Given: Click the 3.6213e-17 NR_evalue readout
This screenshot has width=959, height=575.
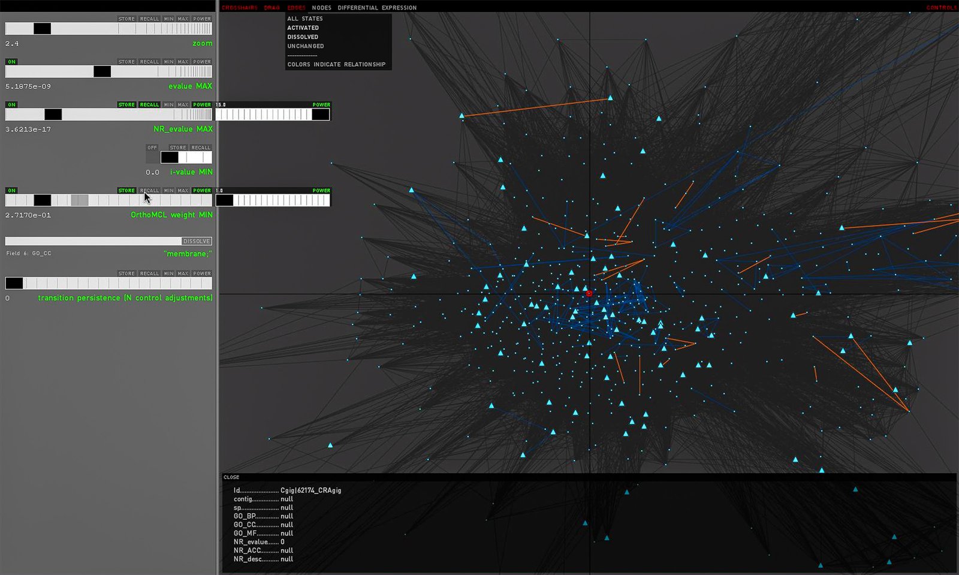Looking at the screenshot, I should click(x=28, y=130).
